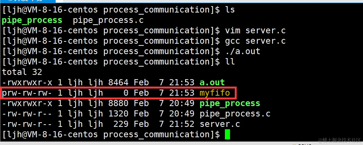Click pipe_process.c in the long listing
This screenshot has height=145, width=363.
pos(235,114)
